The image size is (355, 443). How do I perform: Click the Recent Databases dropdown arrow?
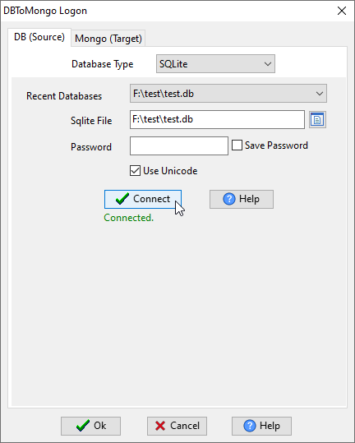320,94
